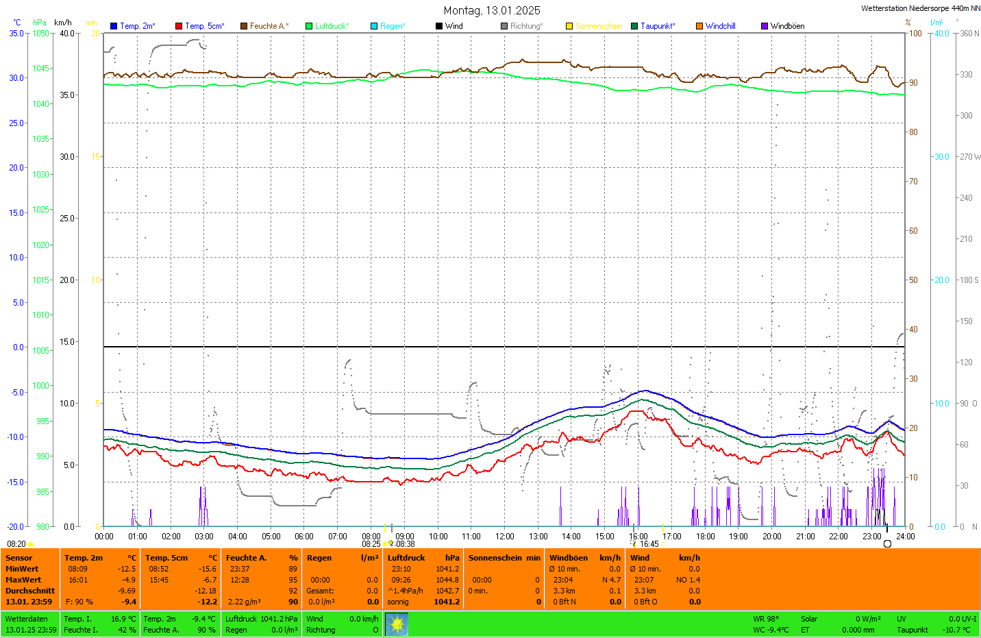
Task: Click the moon circle marker below time axis
Action: click(888, 544)
